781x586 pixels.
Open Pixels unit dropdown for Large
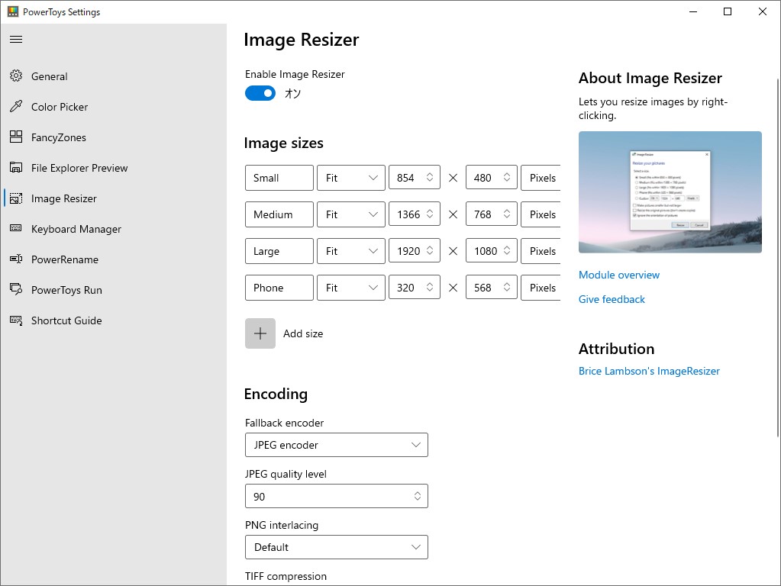coord(541,251)
